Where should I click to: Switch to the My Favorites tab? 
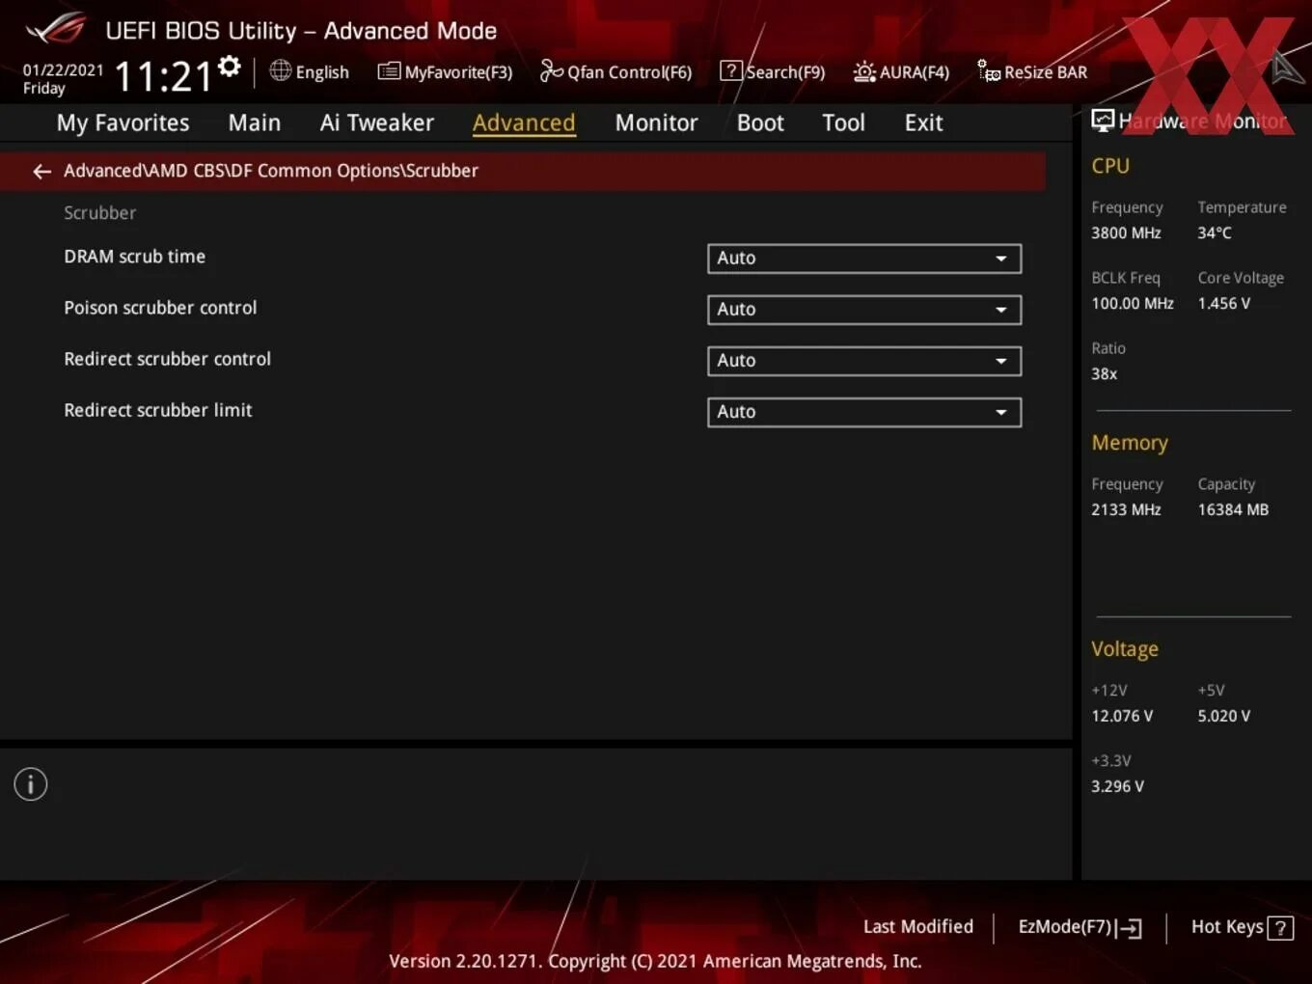pyautogui.click(x=123, y=123)
